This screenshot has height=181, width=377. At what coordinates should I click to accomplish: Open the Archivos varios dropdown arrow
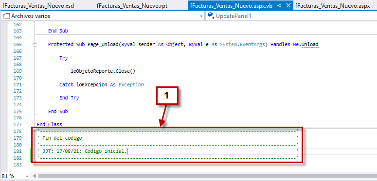pyautogui.click(x=201, y=16)
